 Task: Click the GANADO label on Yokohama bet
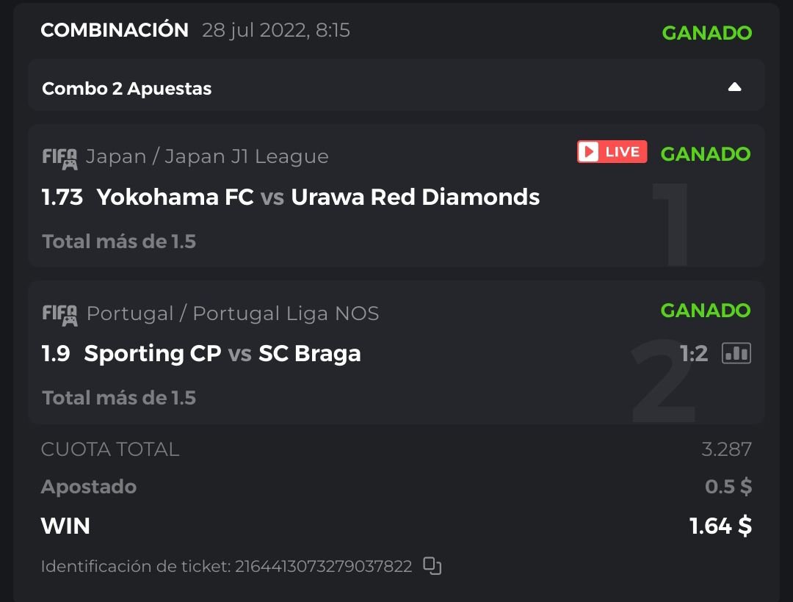705,154
